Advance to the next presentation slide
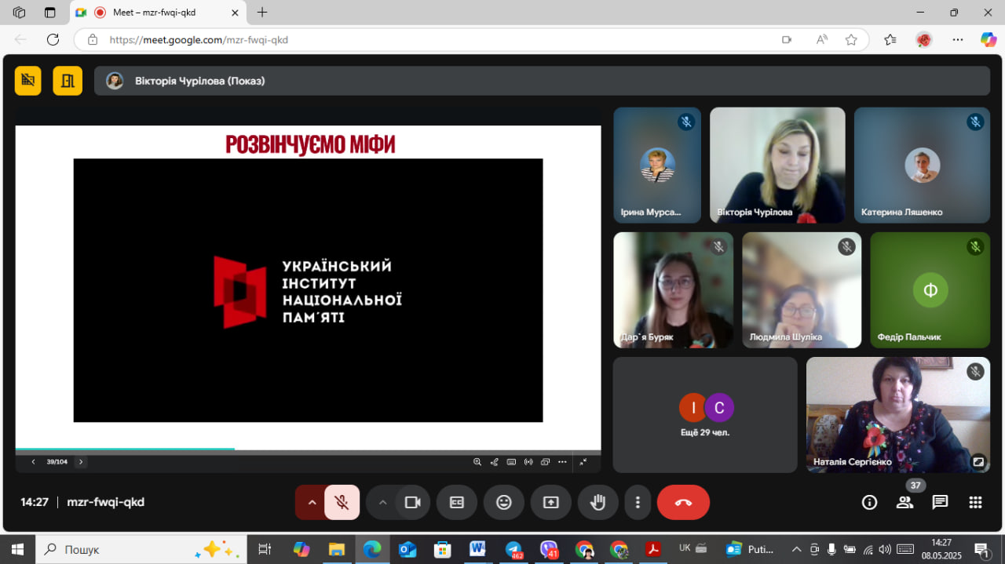Screen dimensions: 1005x564 tap(81, 462)
